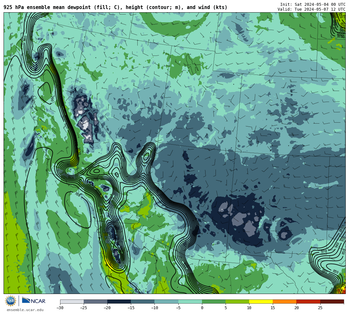Click the Valid: Tue 2024-05-07 12 UTC text
The image size is (349, 314).
click(x=312, y=9)
